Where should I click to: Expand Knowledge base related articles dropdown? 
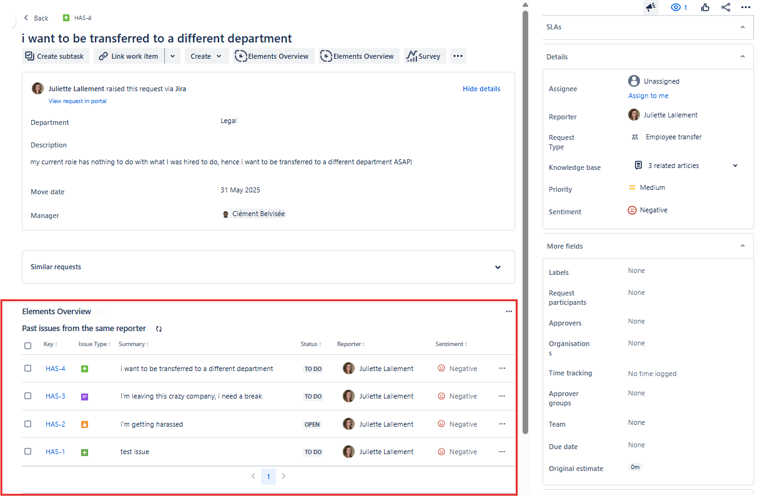pos(735,166)
